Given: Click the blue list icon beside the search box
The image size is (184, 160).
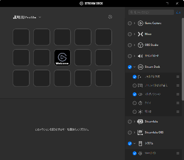Looking at the screenshot, I should click(x=178, y=12).
